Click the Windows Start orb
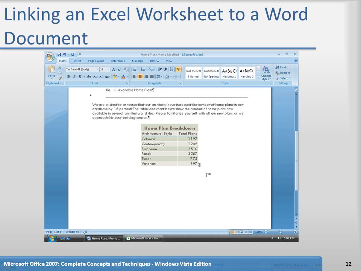Image resolution: width=361 pixels, height=271 pixels. tap(52, 238)
